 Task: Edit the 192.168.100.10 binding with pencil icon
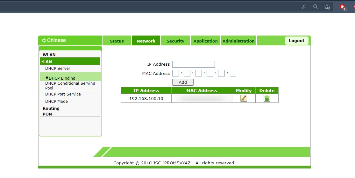point(244,98)
